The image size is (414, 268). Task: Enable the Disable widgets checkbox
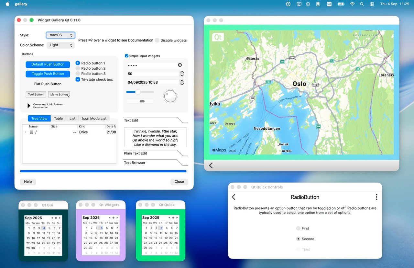pos(157,40)
